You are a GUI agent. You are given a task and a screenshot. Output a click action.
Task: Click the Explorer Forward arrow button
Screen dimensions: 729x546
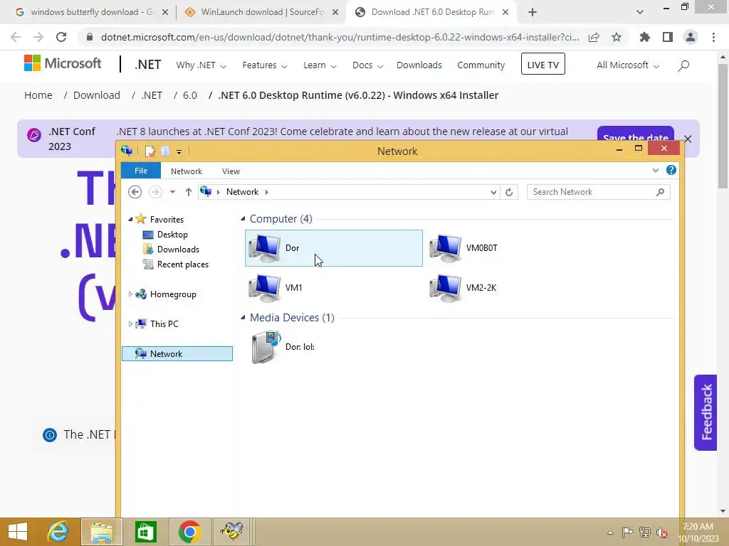click(155, 192)
